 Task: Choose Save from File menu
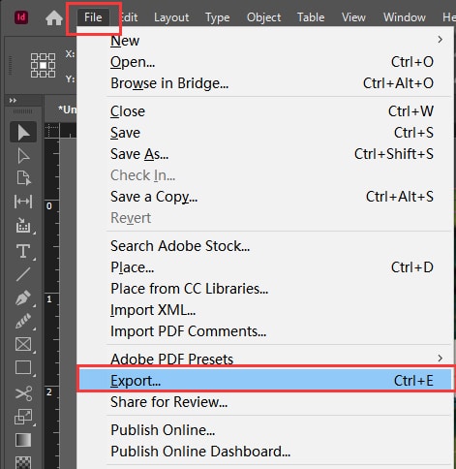click(264, 133)
